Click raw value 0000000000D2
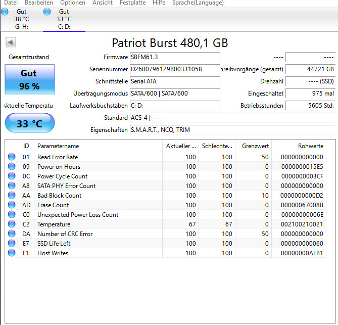Image resolution: width=338 pixels, height=325 pixels. tap(302, 196)
